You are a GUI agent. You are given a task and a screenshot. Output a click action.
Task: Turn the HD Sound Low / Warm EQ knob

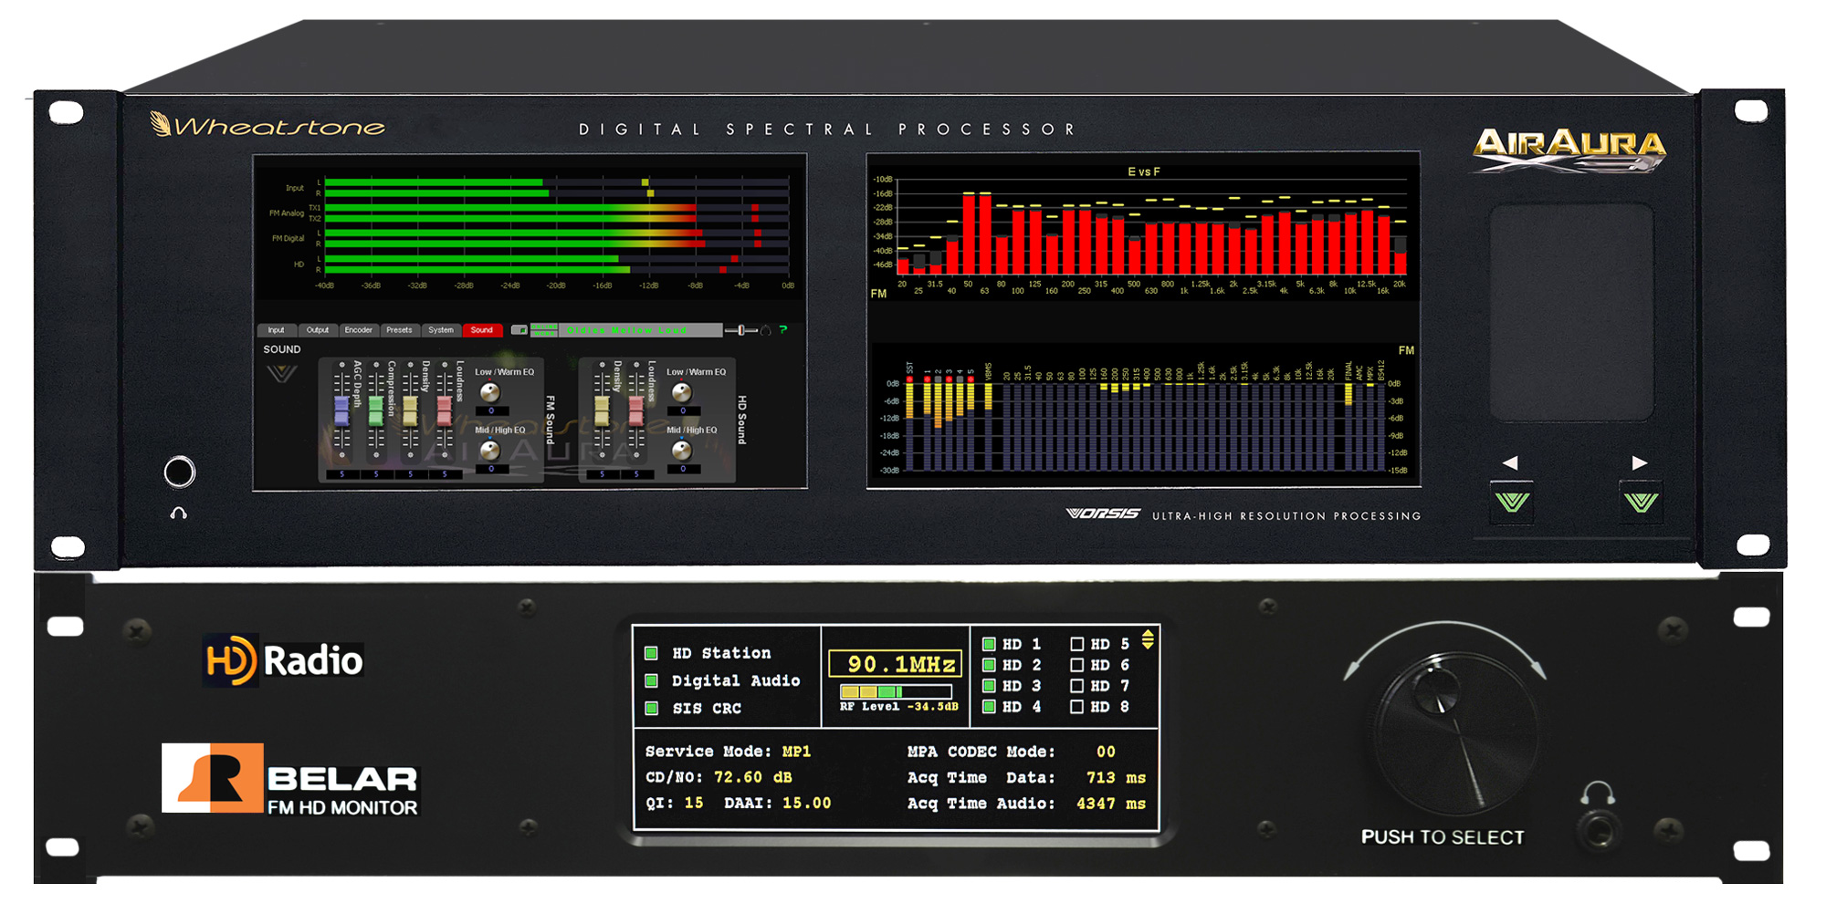coord(682,393)
